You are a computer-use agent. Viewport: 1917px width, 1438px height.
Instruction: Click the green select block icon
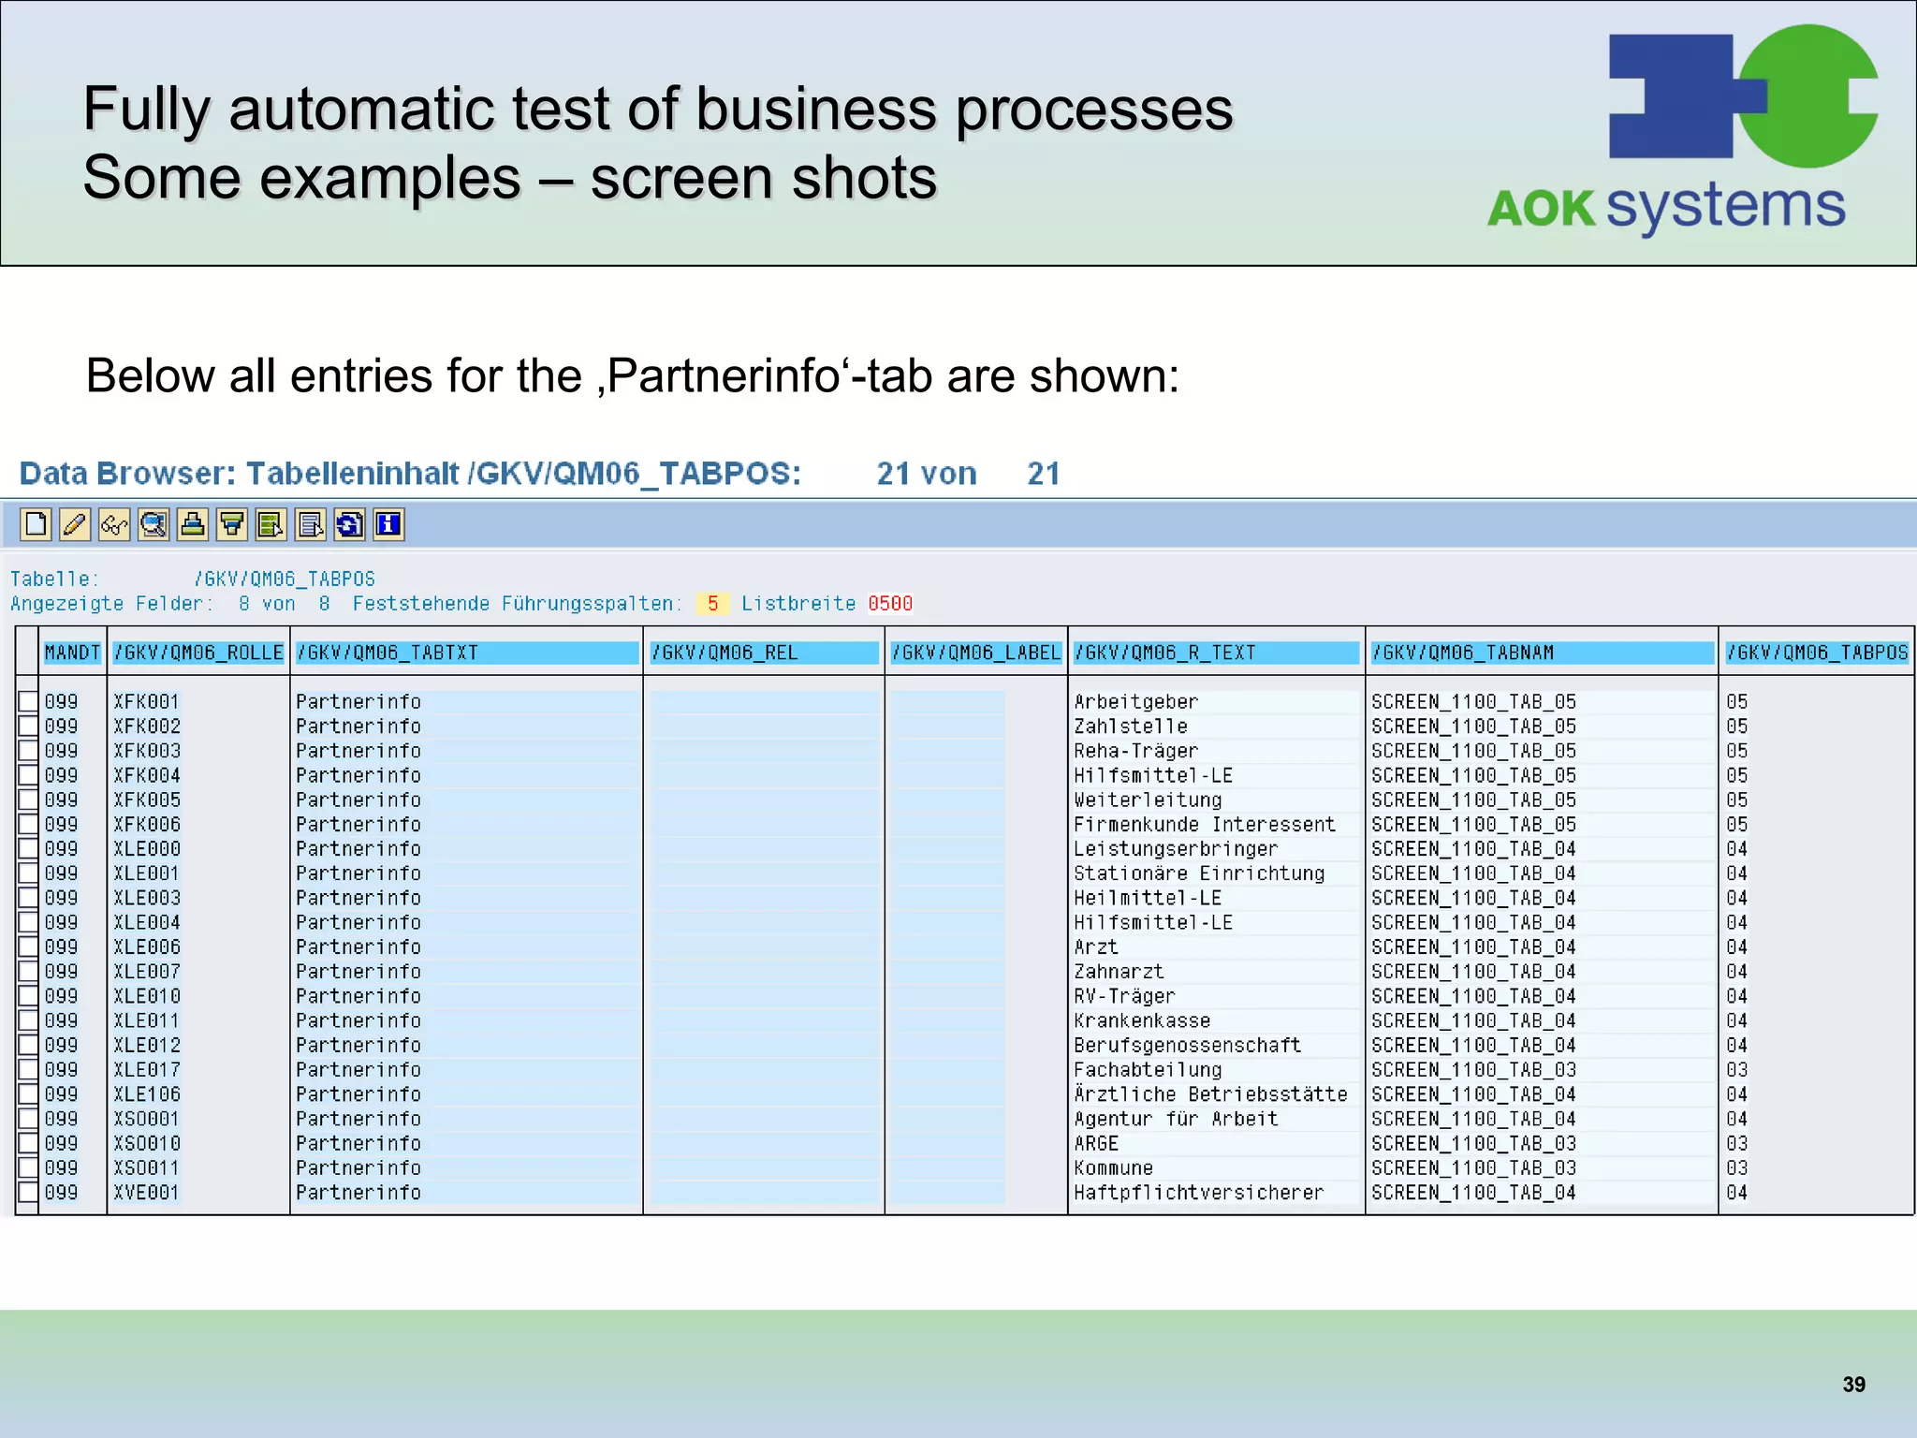[x=271, y=524]
